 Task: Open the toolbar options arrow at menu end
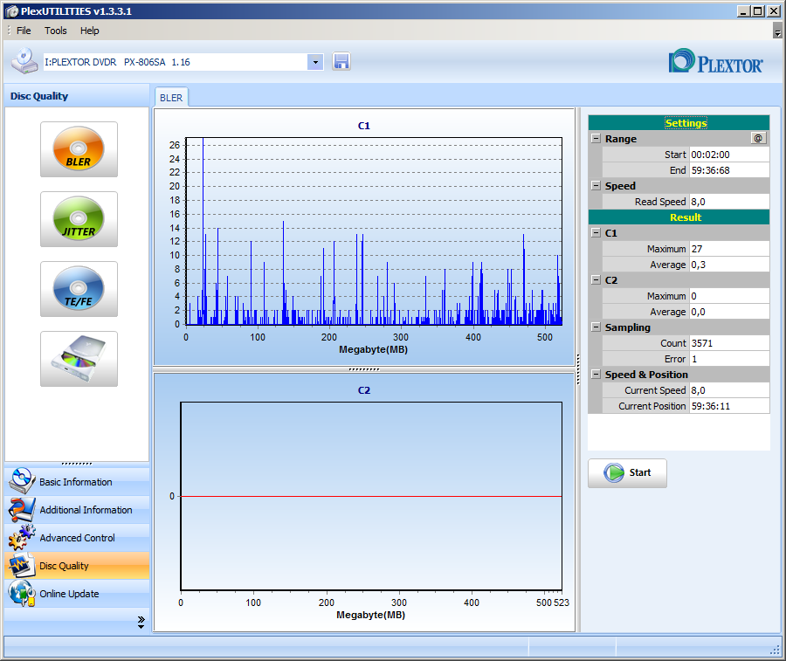pyautogui.click(x=777, y=31)
